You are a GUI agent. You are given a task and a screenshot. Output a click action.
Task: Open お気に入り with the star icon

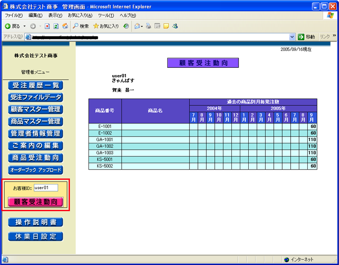point(96,26)
